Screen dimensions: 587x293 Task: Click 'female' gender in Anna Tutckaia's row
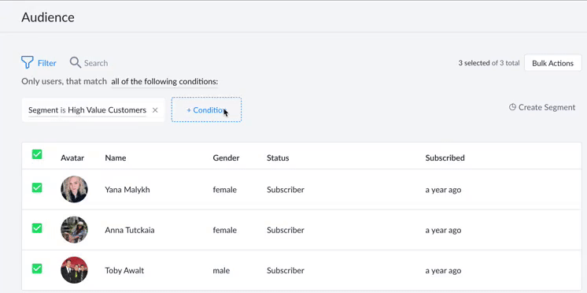(224, 230)
